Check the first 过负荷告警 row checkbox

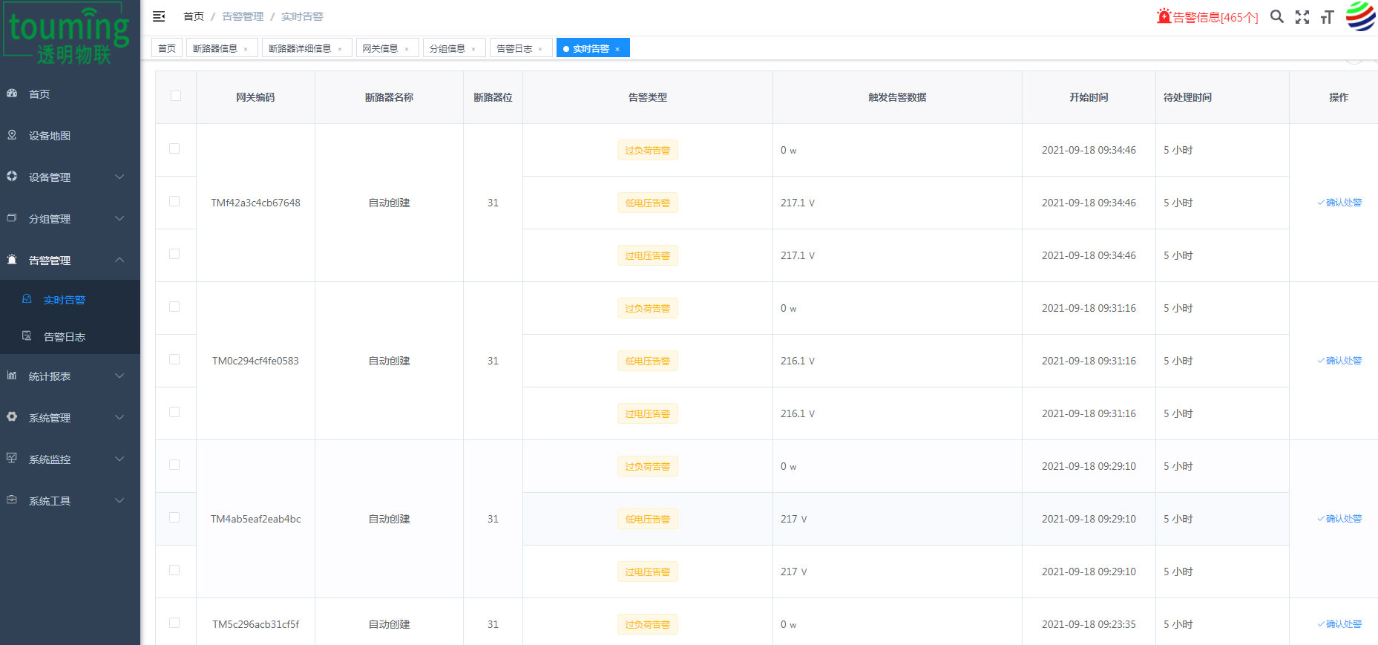coord(174,148)
